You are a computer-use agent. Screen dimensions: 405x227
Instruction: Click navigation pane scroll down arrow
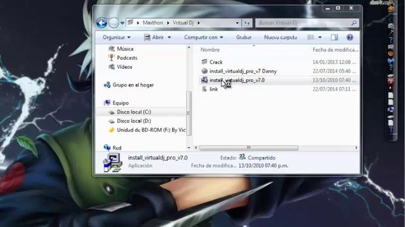click(189, 148)
